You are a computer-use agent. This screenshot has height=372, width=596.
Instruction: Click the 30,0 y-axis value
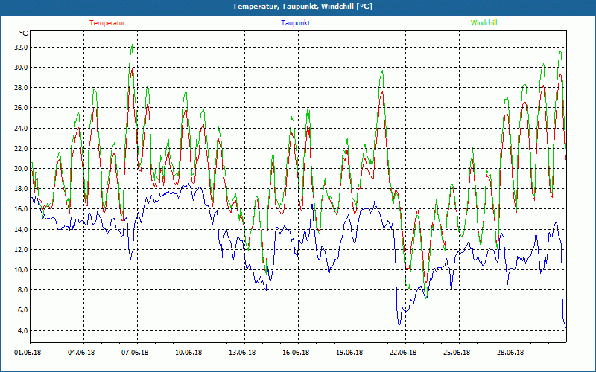[x=22, y=68]
